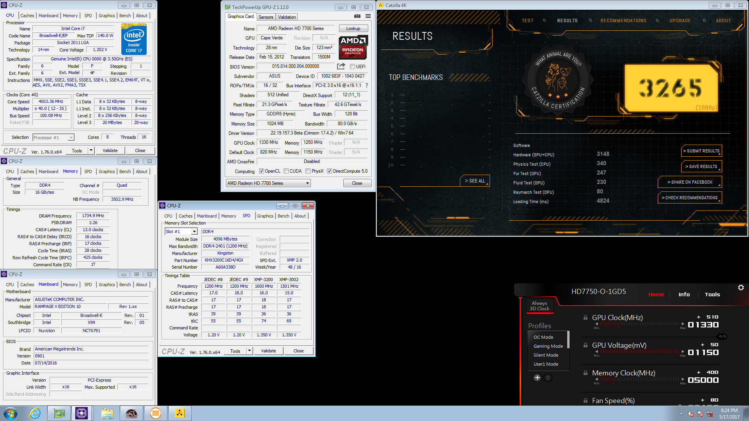Click the GPU Tweak II taskbar icon
Image resolution: width=749 pixels, height=421 pixels.
click(131, 413)
